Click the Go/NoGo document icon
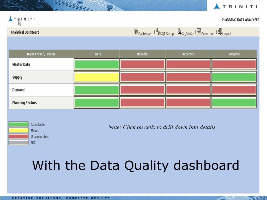 pos(179,32)
